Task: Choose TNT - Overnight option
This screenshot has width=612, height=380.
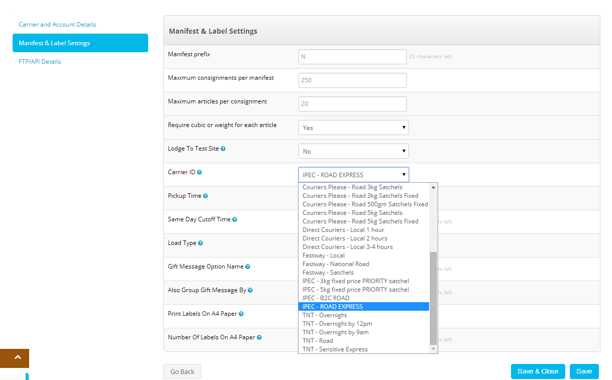Action: [x=364, y=315]
